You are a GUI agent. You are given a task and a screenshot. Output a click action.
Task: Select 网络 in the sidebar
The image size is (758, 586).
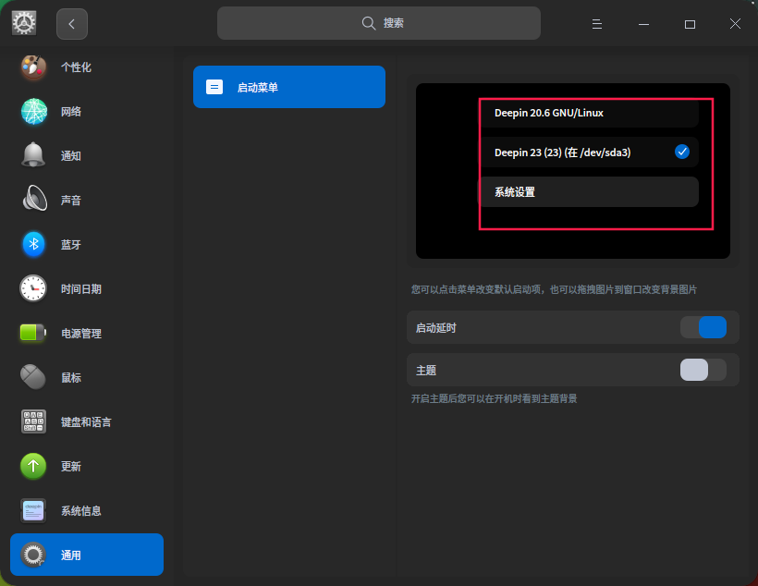(87, 111)
